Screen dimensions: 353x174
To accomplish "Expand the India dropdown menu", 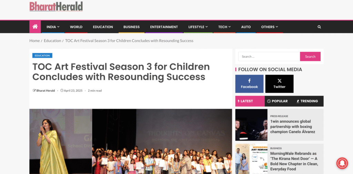I will click(53, 27).
